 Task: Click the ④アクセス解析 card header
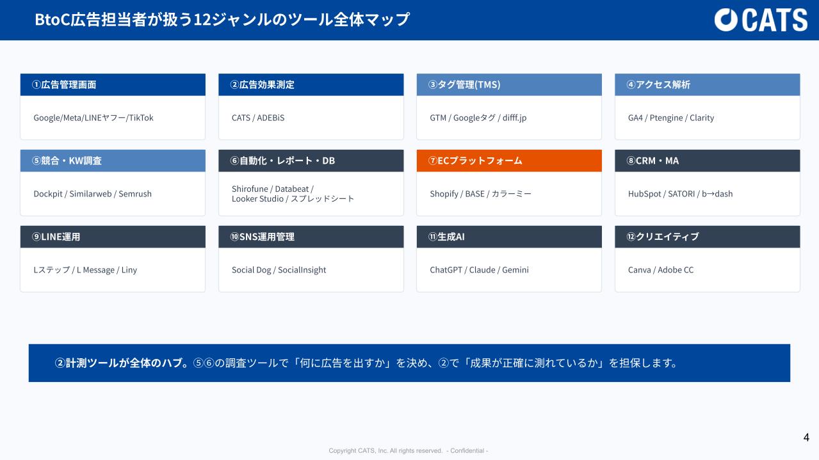pos(708,84)
